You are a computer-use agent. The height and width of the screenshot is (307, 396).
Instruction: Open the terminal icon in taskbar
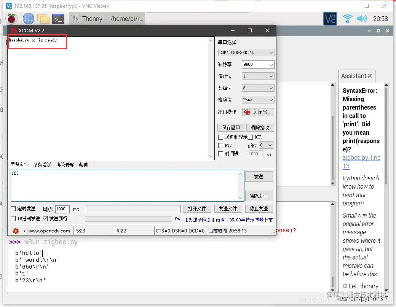pyautogui.click(x=58, y=19)
